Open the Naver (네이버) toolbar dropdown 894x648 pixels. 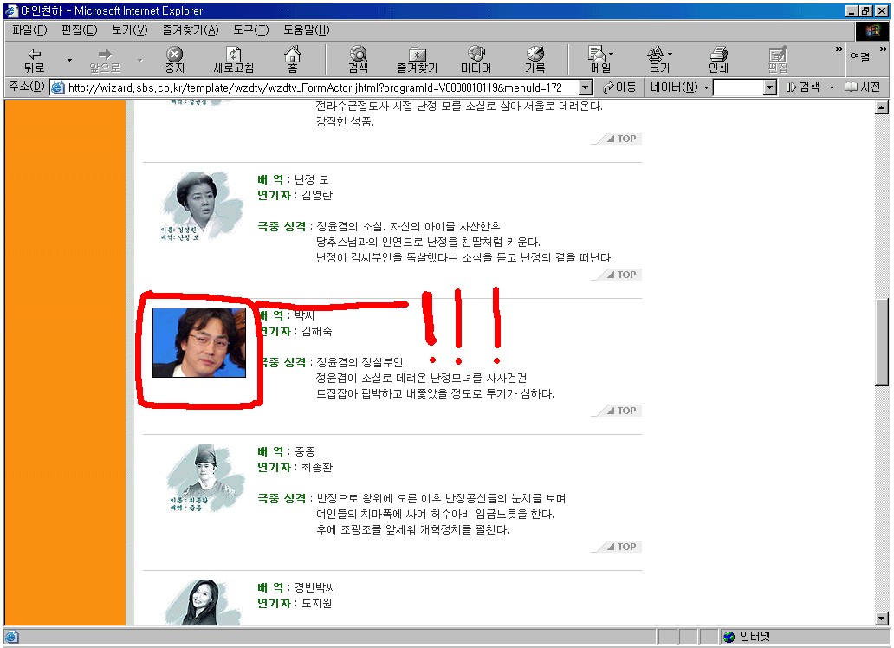[680, 87]
